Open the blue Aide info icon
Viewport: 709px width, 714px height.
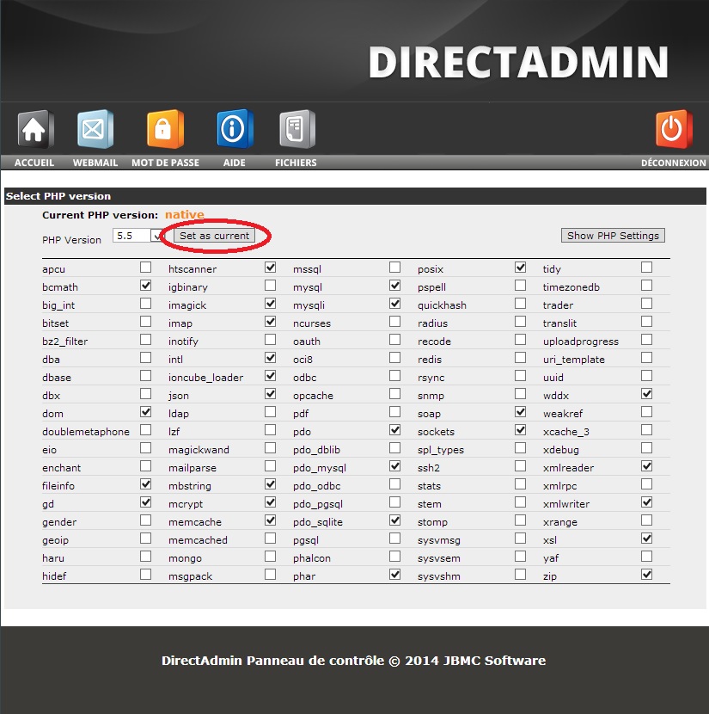click(x=235, y=129)
